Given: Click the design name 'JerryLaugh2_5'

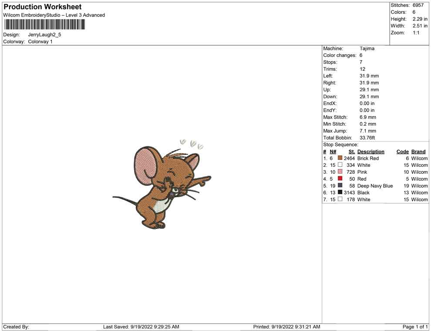Looking at the screenshot, I should point(44,35).
